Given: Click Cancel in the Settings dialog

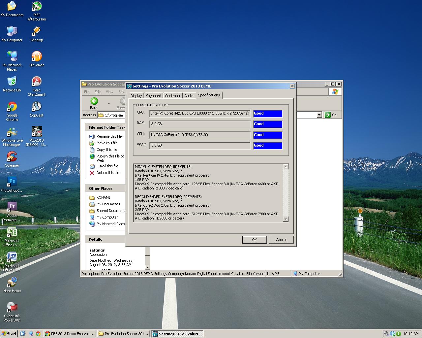Looking at the screenshot, I should tap(281, 240).
